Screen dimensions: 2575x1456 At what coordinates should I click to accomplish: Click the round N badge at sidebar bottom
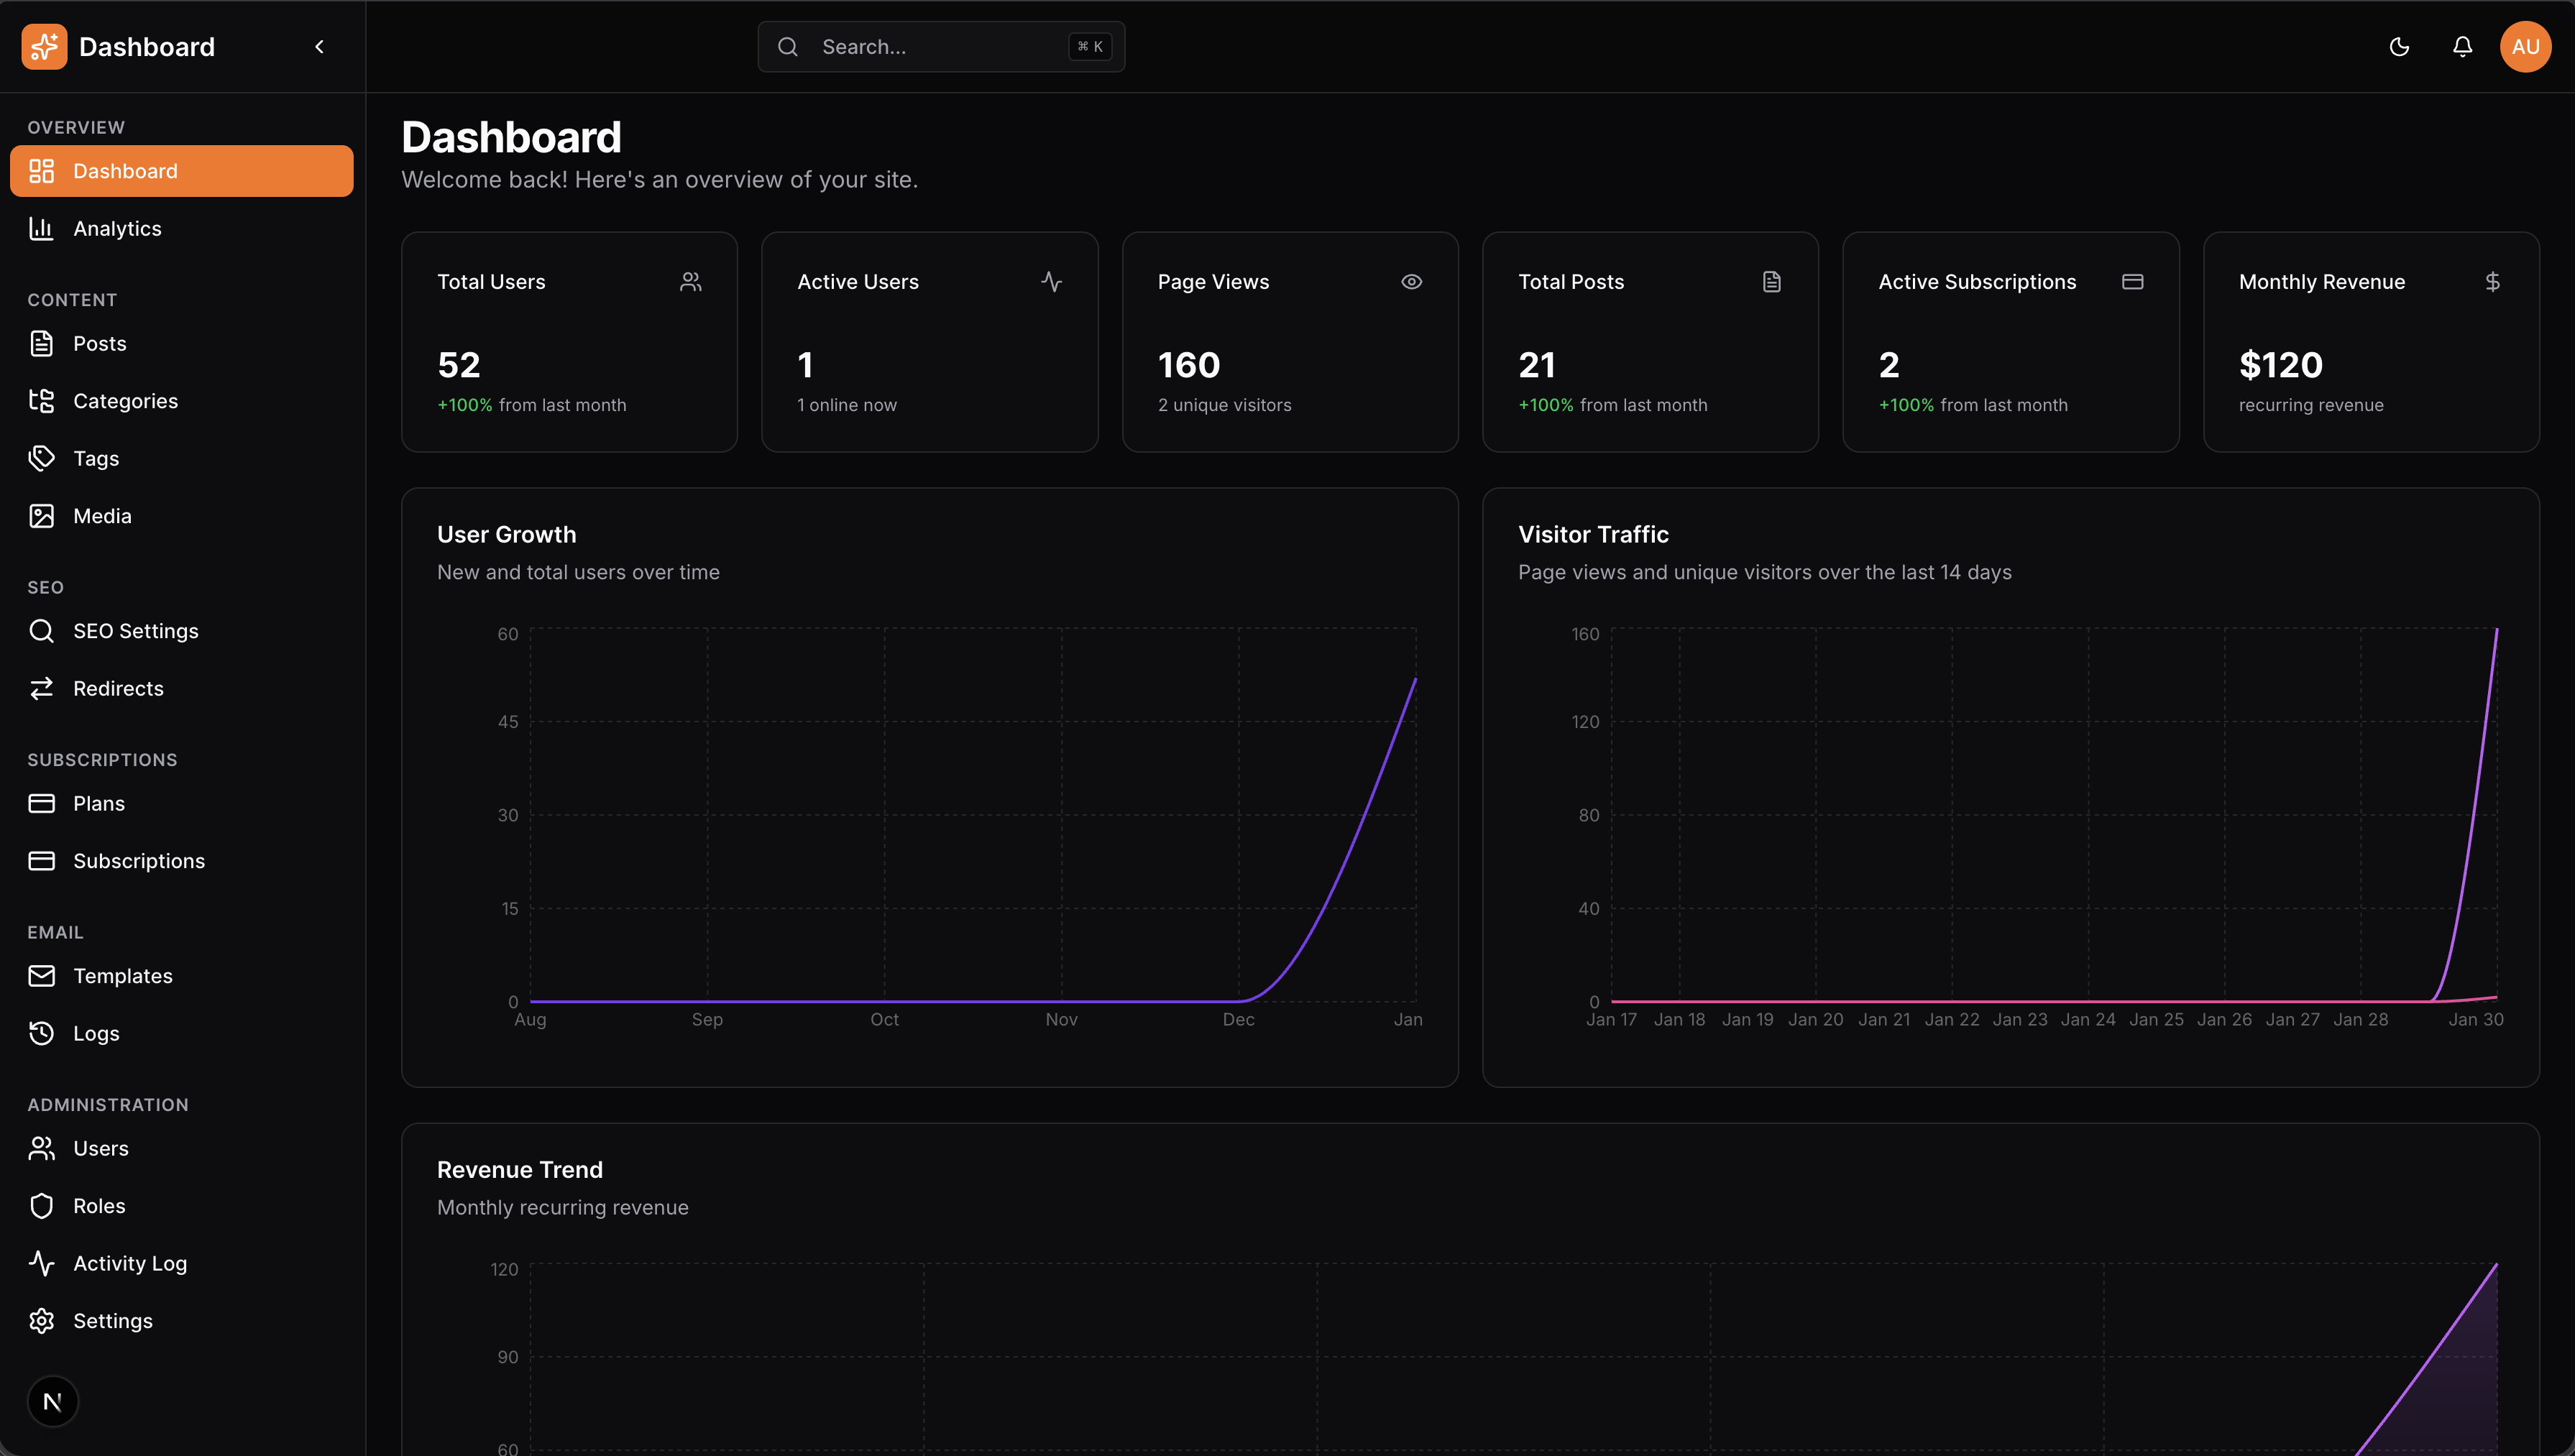tap(53, 1402)
